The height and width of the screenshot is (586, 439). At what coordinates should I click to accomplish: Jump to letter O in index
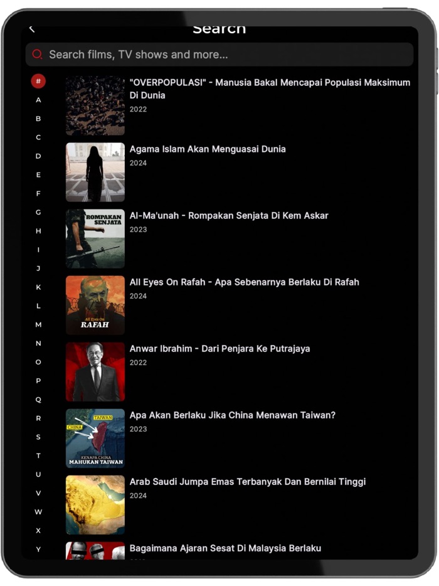[x=38, y=362]
